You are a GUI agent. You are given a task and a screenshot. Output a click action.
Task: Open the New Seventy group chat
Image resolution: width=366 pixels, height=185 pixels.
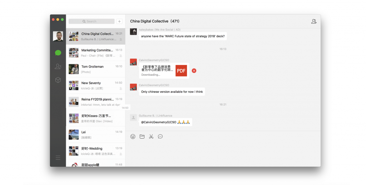pyautogui.click(x=95, y=85)
